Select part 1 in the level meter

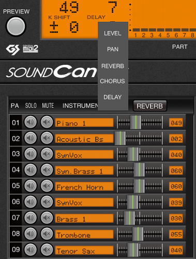[135, 35]
